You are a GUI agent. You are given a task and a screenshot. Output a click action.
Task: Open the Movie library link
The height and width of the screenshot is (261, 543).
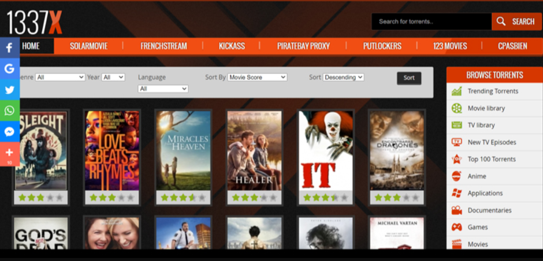tap(486, 108)
